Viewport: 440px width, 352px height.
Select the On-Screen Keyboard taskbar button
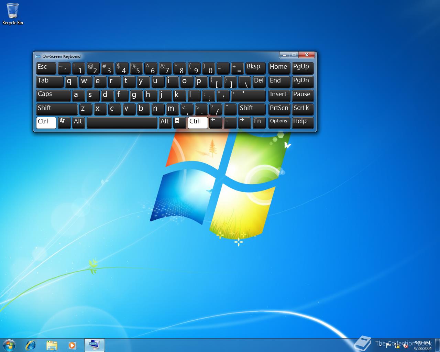coord(94,345)
